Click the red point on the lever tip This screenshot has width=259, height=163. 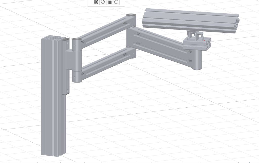pyautogui.click(x=204, y=40)
